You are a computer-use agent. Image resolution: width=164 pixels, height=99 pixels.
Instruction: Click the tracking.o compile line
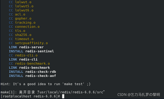tap(22, 22)
